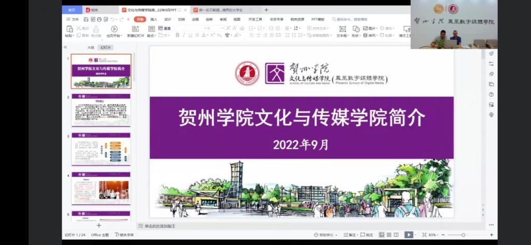Click the Print Preview icon
The image size is (531, 245).
(x=106, y=19)
